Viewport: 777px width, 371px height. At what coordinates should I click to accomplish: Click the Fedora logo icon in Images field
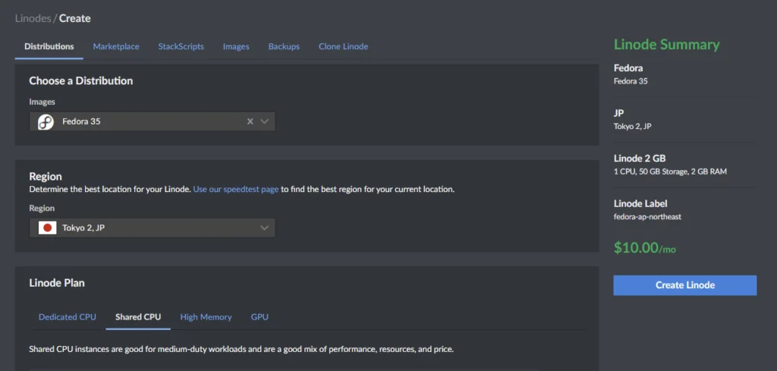[46, 121]
